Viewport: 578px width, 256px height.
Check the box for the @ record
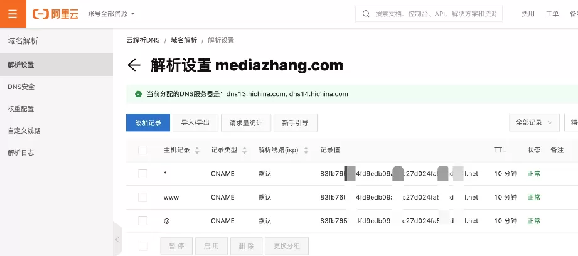pos(142,221)
